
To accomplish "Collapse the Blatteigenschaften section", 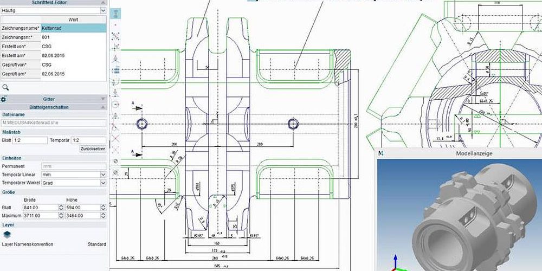I will pyautogui.click(x=103, y=107).
